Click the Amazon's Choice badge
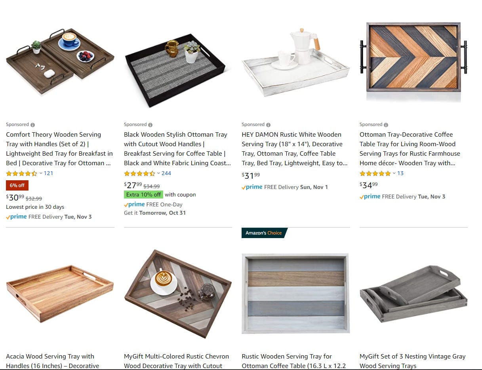Viewport: 482px width, 370px height. tap(264, 233)
